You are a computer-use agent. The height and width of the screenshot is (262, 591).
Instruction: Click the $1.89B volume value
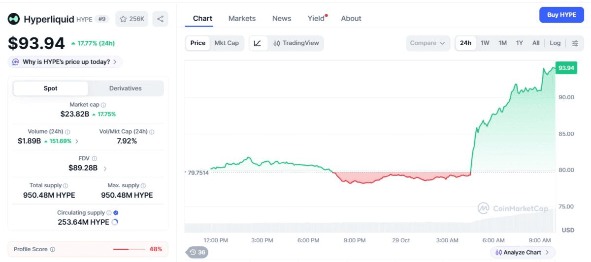click(29, 141)
